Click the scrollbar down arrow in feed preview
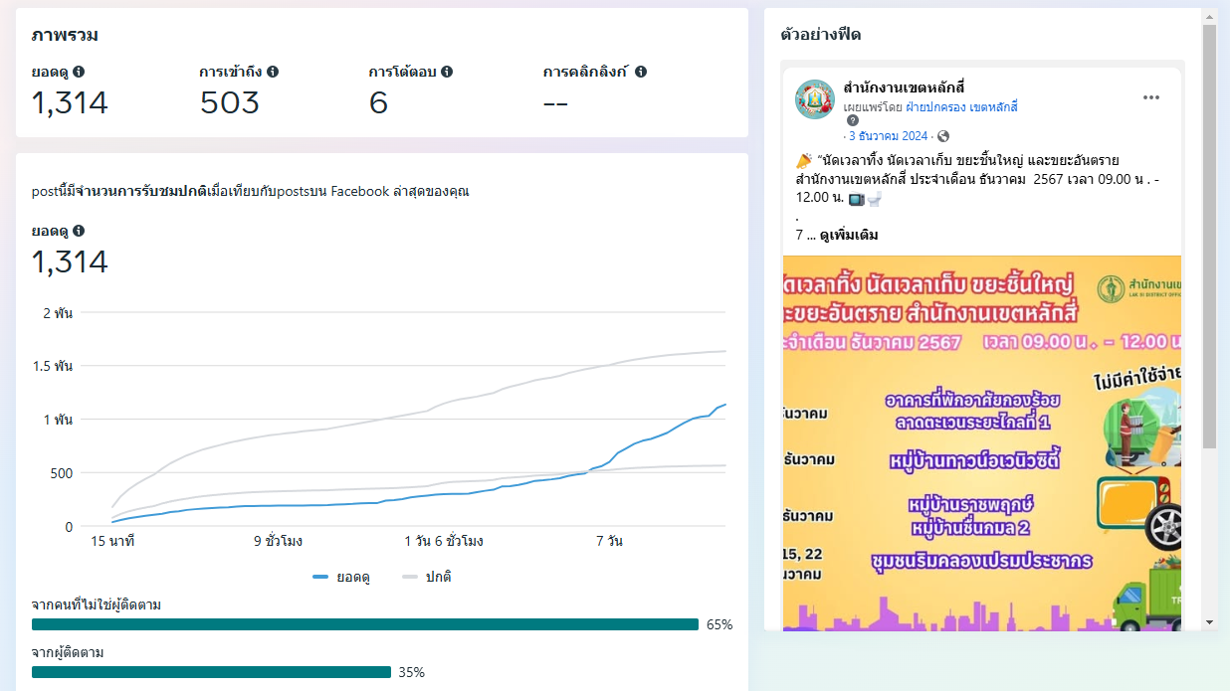 tap(1210, 622)
